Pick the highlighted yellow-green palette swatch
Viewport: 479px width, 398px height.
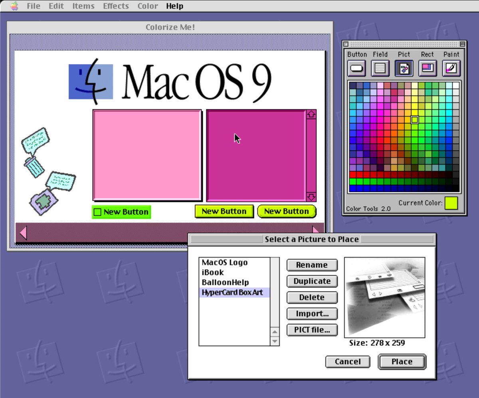point(414,120)
